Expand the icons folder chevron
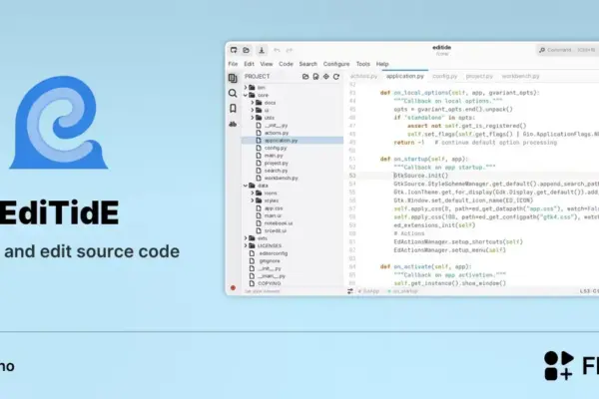The height and width of the screenshot is (399, 599). tap(253, 194)
